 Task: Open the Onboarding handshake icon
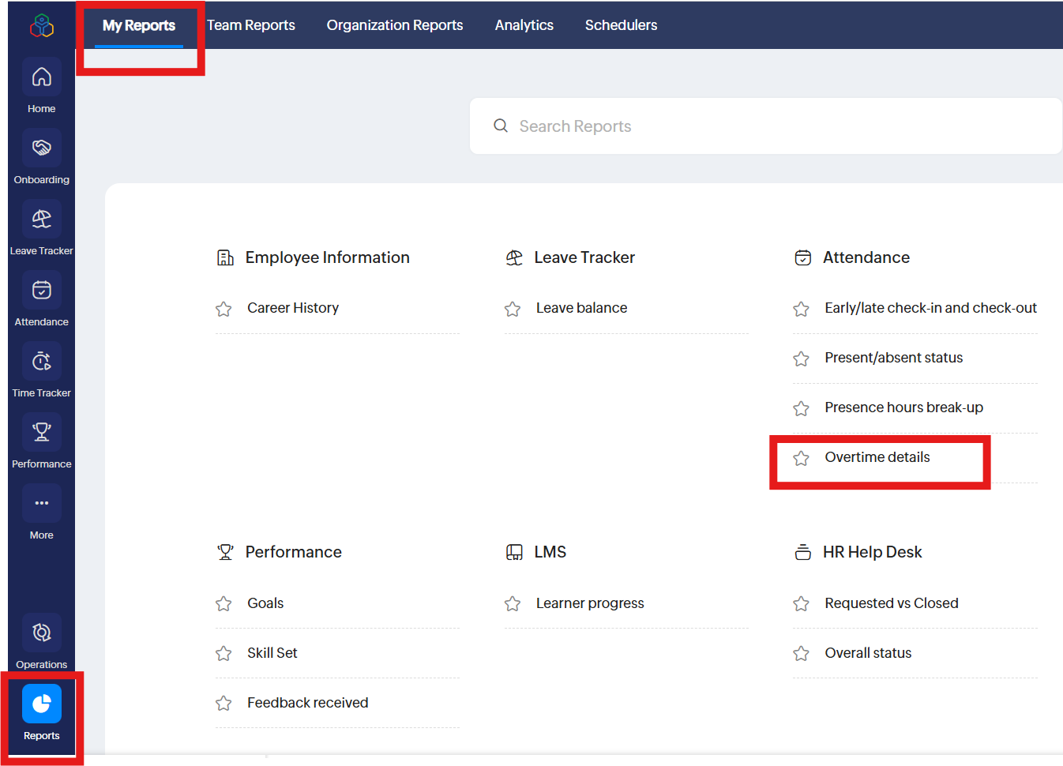(x=41, y=148)
